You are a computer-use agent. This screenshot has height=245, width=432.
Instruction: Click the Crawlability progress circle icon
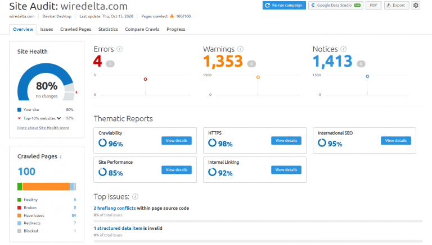pyautogui.click(x=102, y=143)
